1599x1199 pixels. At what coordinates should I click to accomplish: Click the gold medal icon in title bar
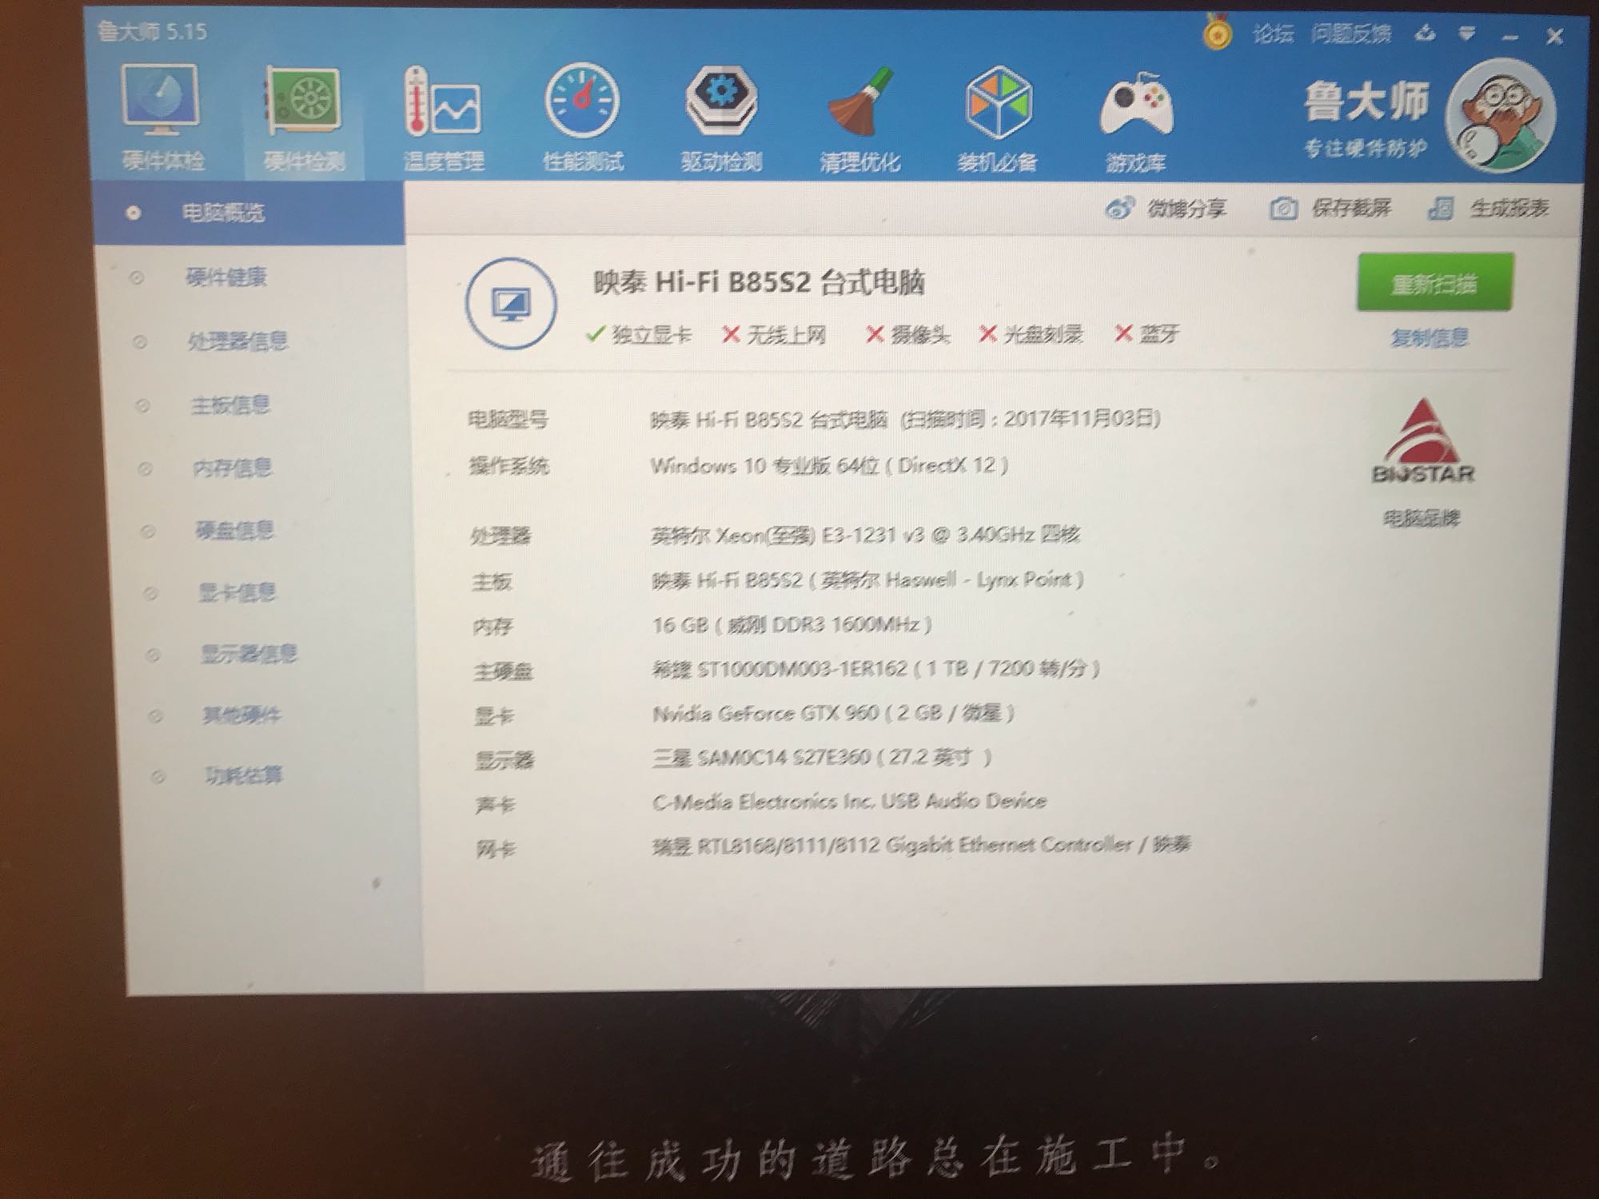[x=1218, y=33]
